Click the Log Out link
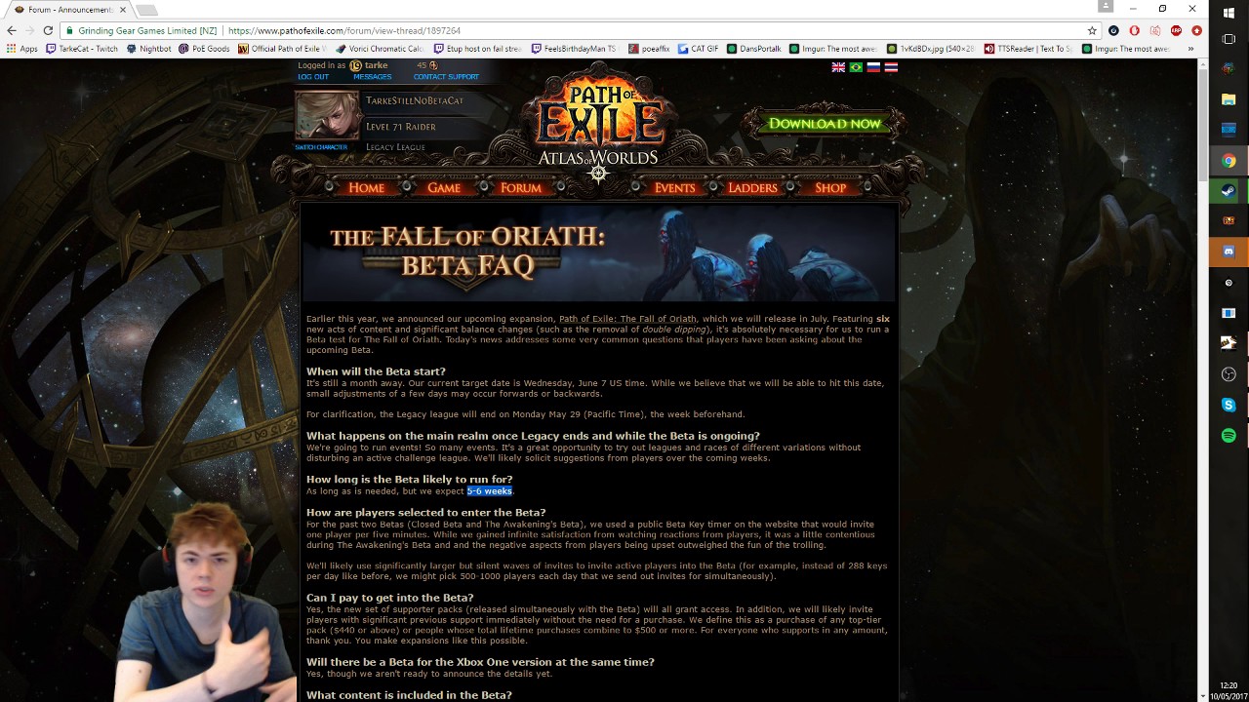 tap(313, 77)
